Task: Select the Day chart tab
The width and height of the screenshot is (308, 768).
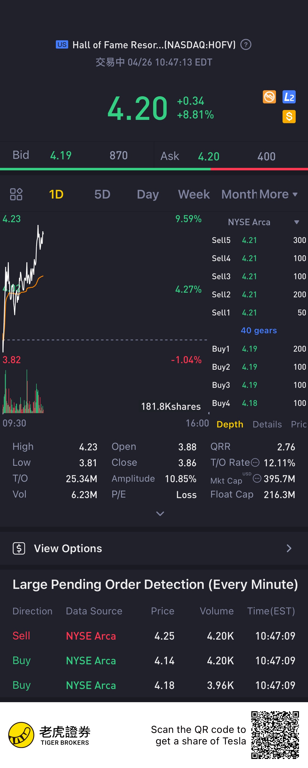Action: [148, 194]
